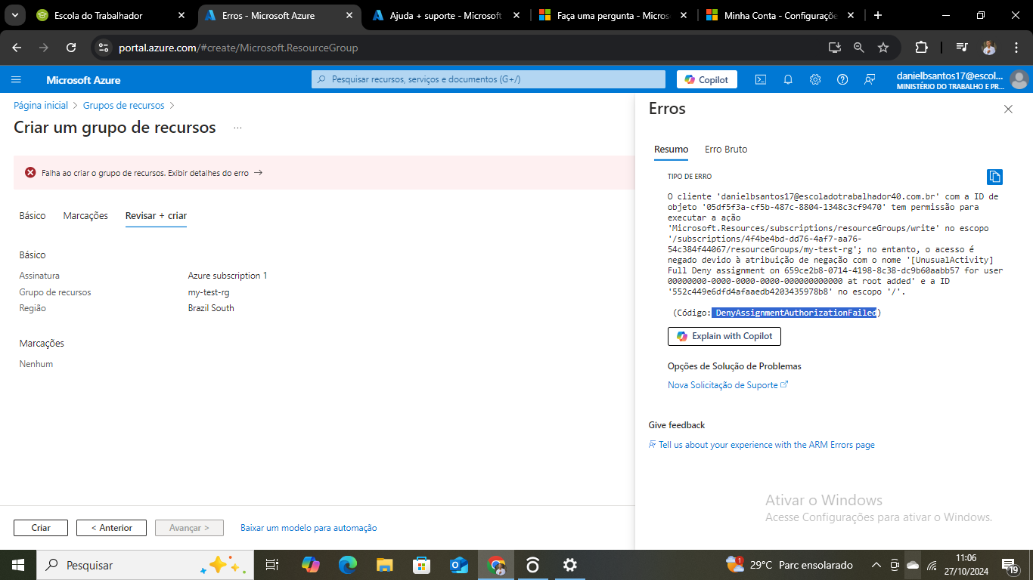This screenshot has height=580, width=1033.
Task: Click the Microsoft Azure header title
Action: pos(83,80)
